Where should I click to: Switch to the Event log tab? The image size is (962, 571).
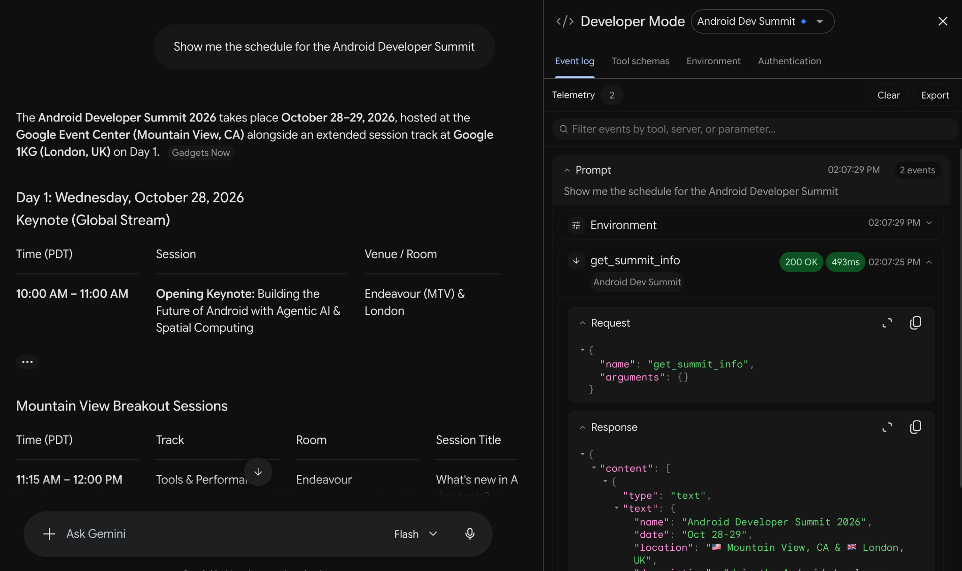point(574,61)
